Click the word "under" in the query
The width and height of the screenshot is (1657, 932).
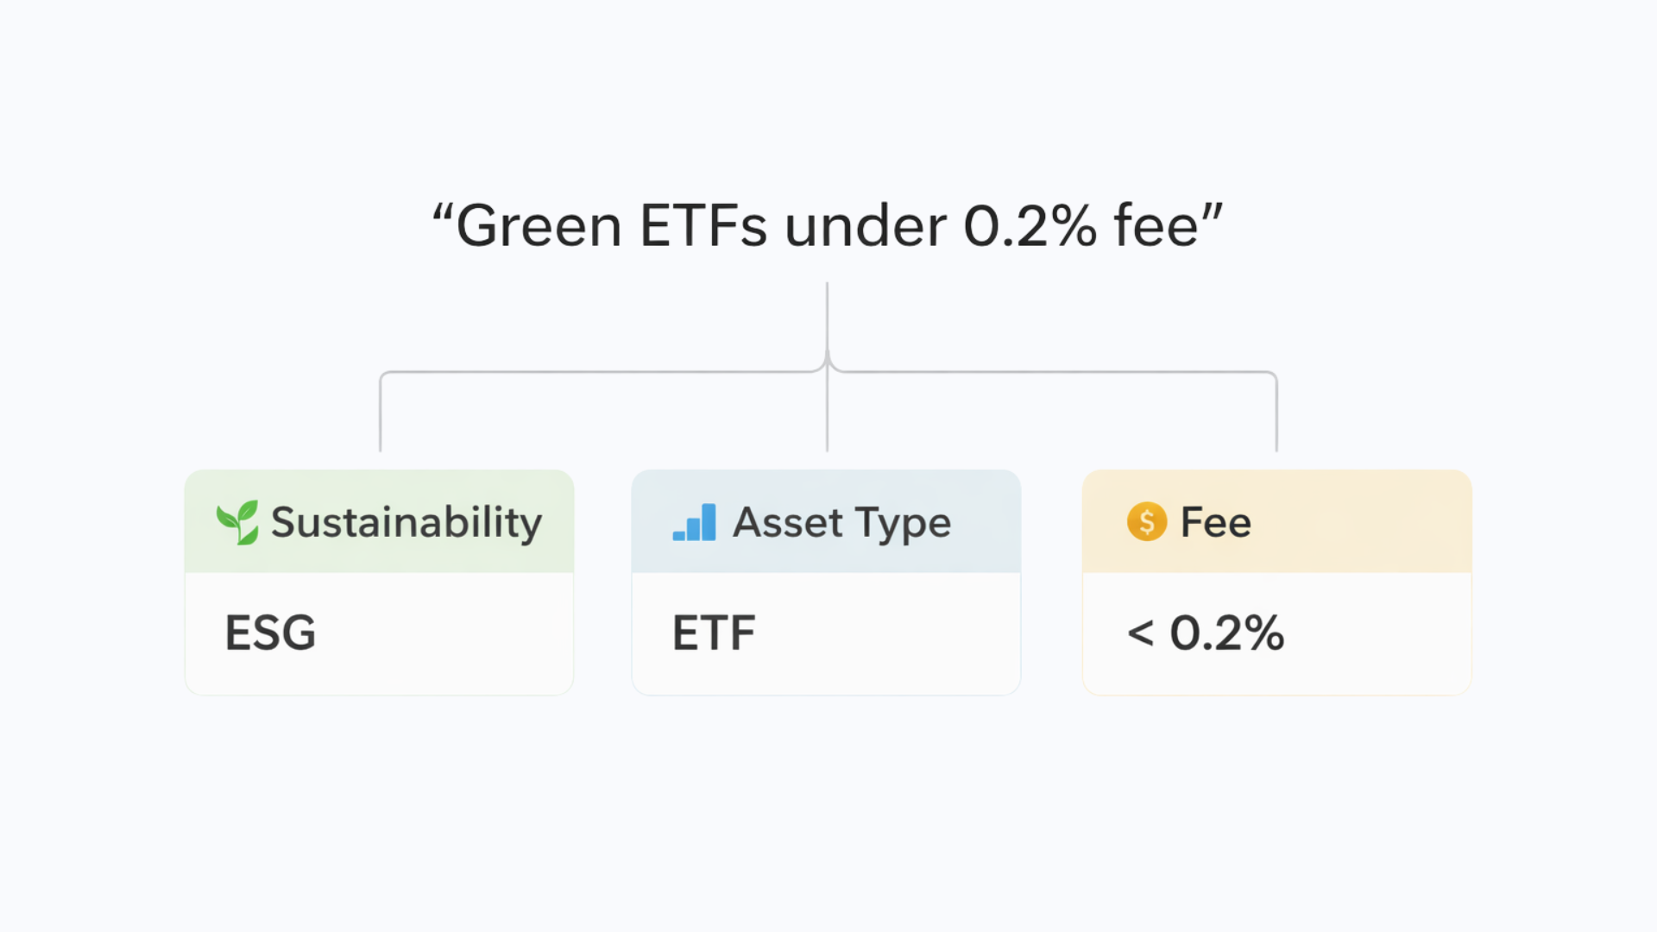click(865, 226)
